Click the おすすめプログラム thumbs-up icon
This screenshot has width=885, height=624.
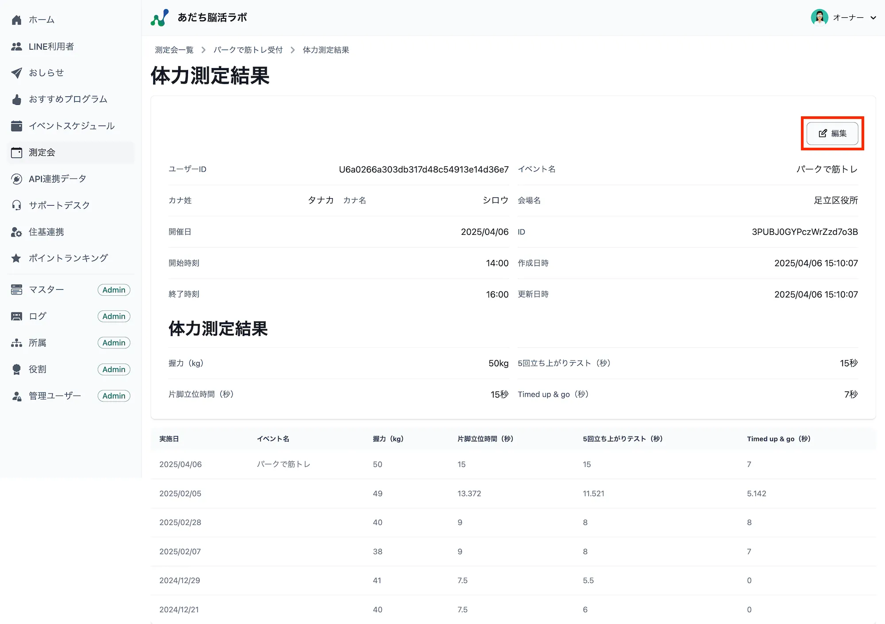(x=16, y=99)
